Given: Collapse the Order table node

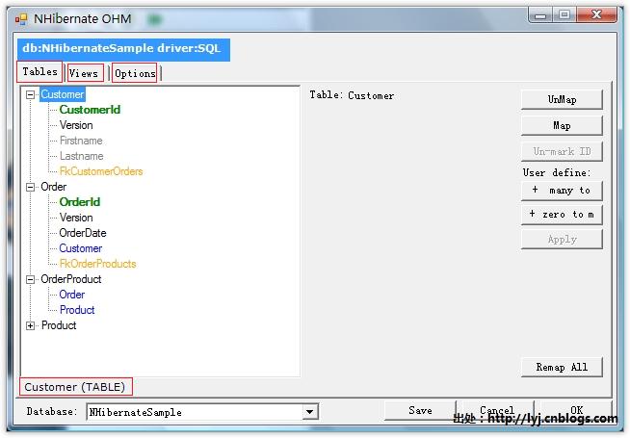Looking at the screenshot, I should (x=30, y=187).
